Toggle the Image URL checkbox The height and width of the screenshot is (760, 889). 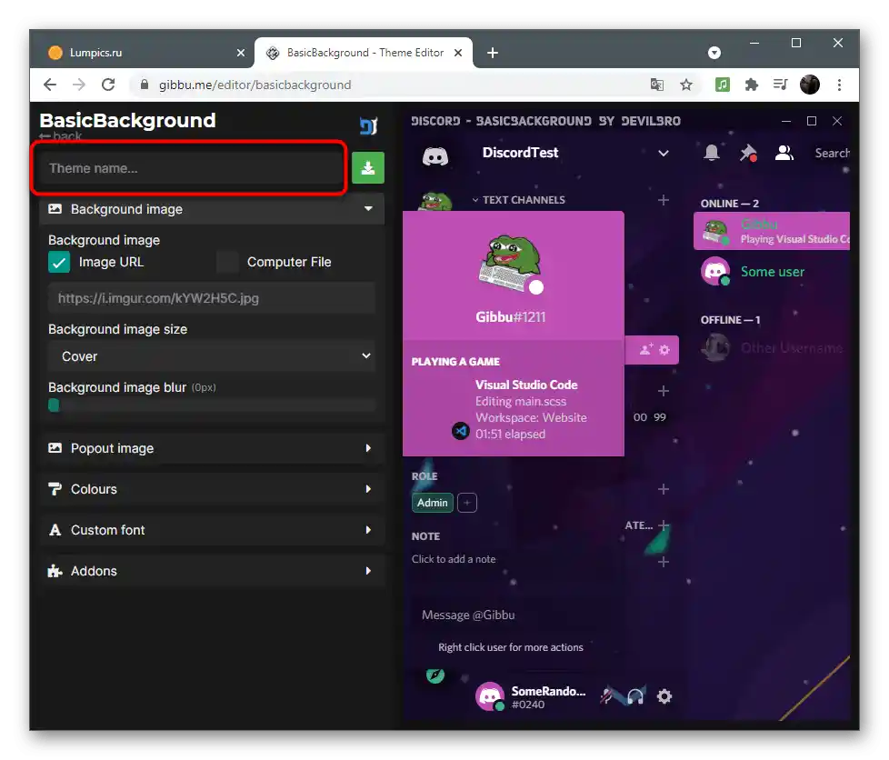pos(59,262)
